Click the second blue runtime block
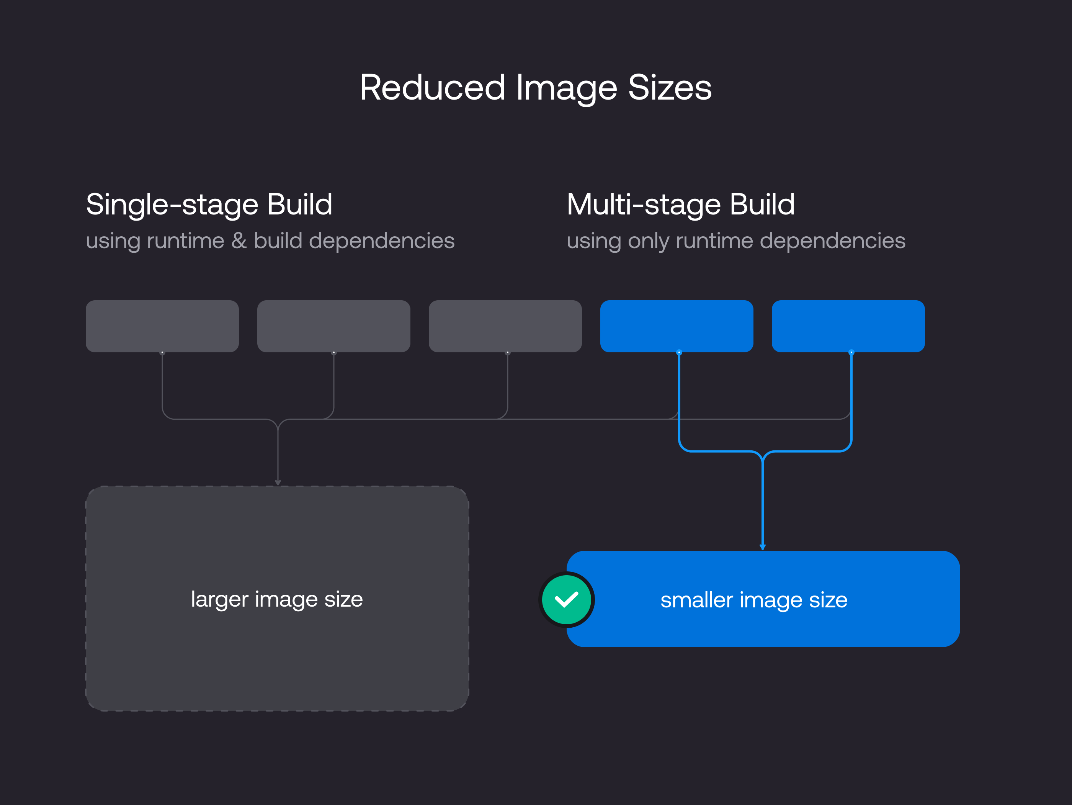Screen dimensions: 1072x805 pyautogui.click(x=848, y=326)
